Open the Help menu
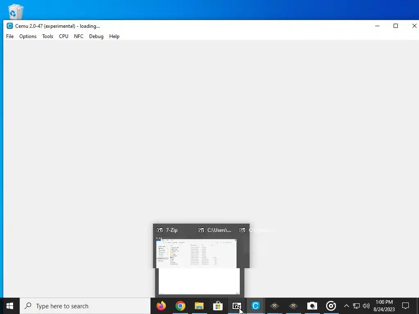419x314 pixels. (114, 36)
